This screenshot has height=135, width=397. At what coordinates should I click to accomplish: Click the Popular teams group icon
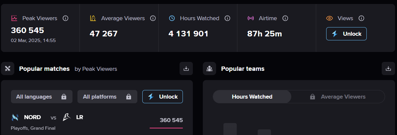pyautogui.click(x=209, y=68)
